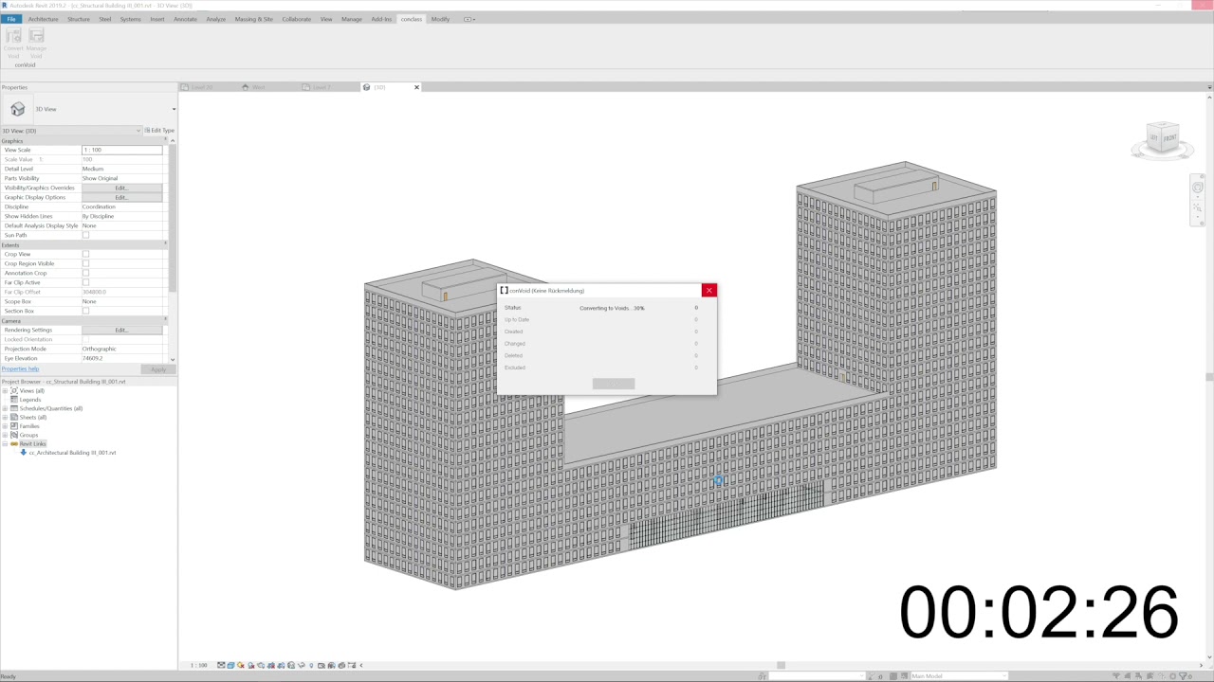Expand the Families tree node

click(x=5, y=426)
